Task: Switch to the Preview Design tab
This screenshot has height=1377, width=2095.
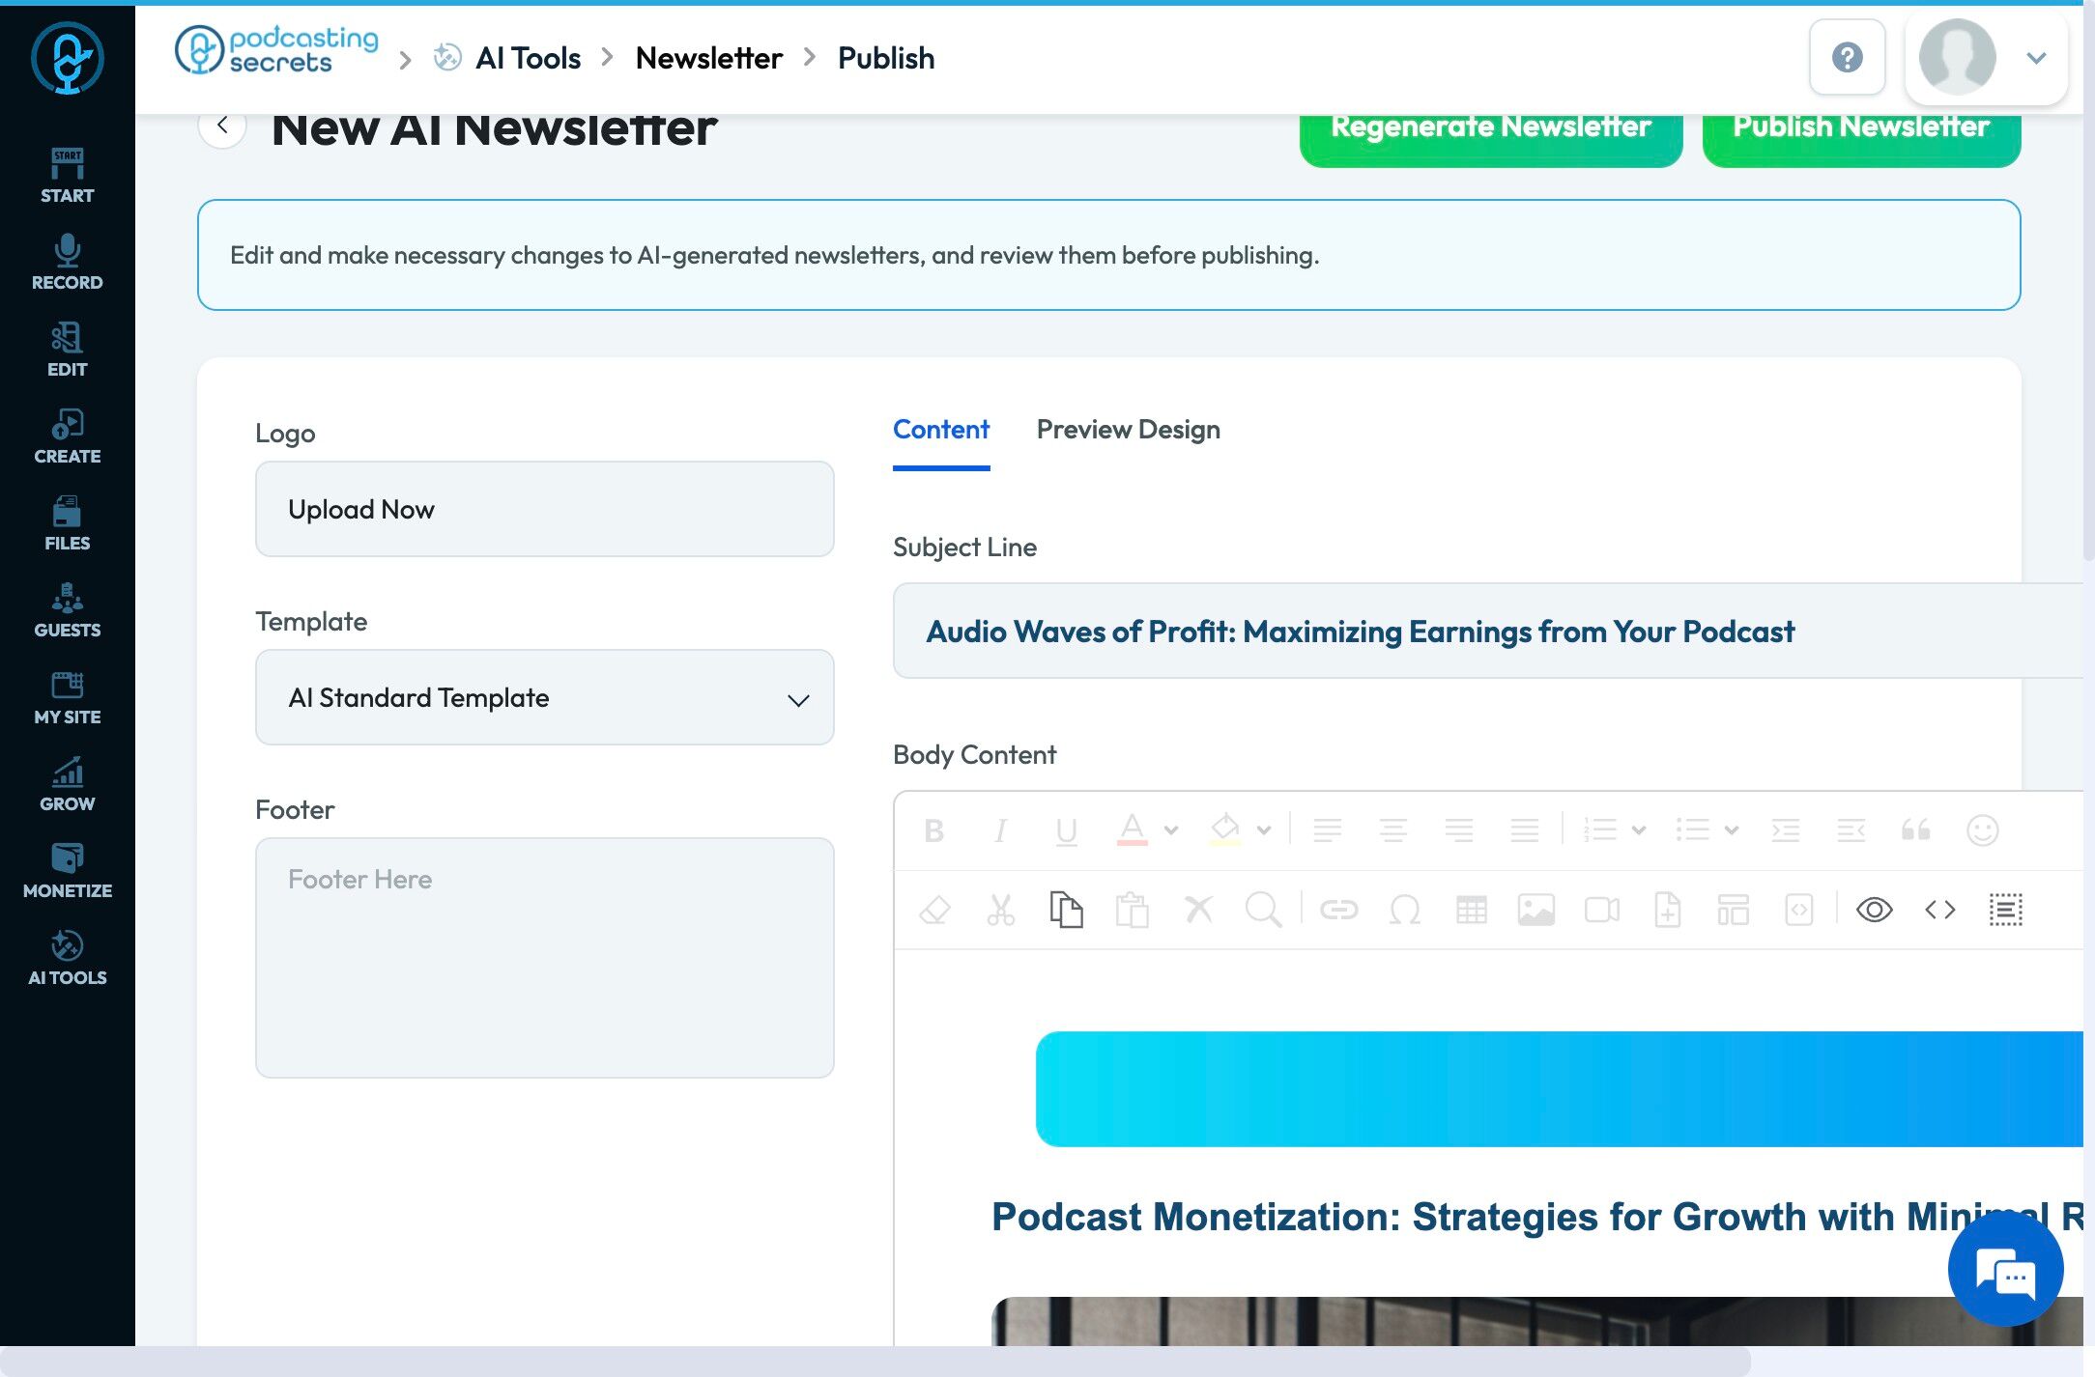Action: (1128, 430)
